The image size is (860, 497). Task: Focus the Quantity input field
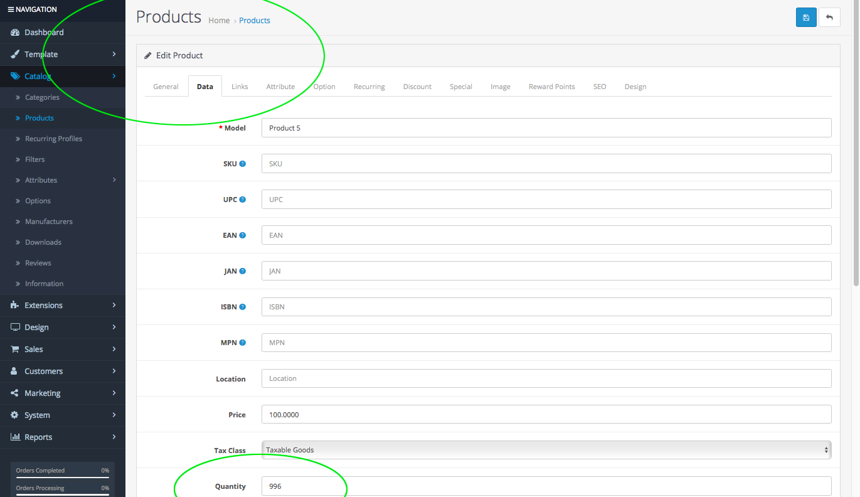coord(546,486)
